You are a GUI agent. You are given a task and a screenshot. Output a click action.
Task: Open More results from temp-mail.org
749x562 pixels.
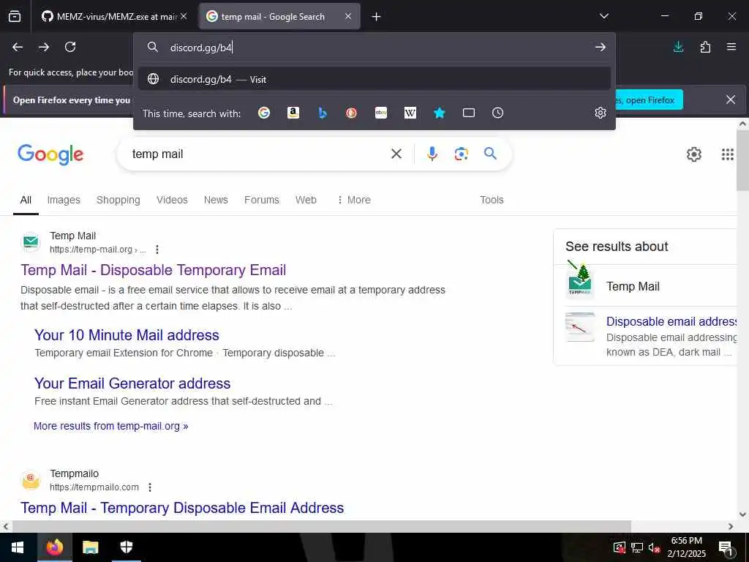[111, 426]
